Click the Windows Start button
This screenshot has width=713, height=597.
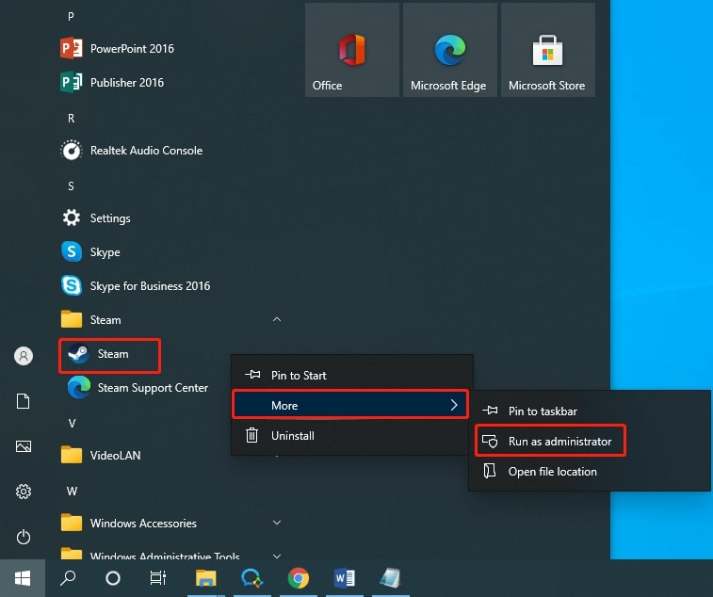coord(23,578)
